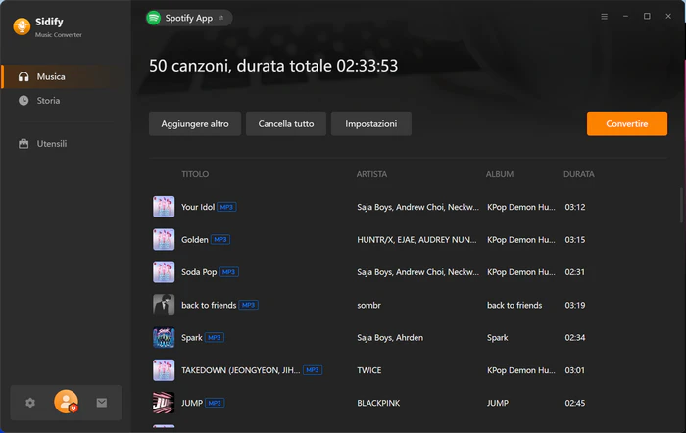Image resolution: width=686 pixels, height=433 pixels.
Task: Click the orange user profile avatar
Action: click(66, 402)
